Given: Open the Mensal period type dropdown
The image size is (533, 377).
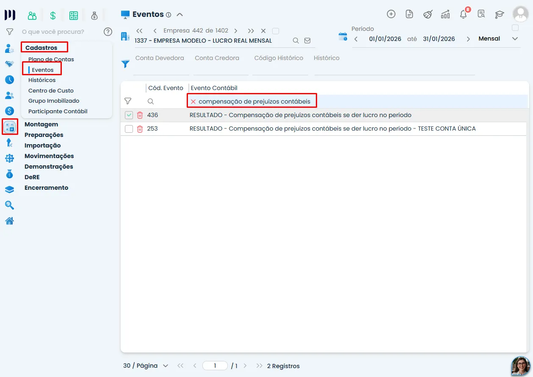Looking at the screenshot, I should [498, 38].
